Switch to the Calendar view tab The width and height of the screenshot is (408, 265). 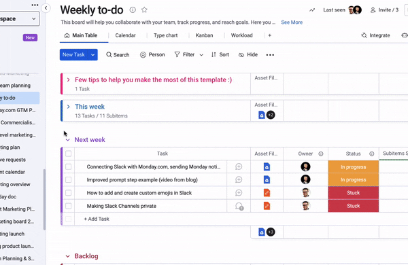point(125,35)
